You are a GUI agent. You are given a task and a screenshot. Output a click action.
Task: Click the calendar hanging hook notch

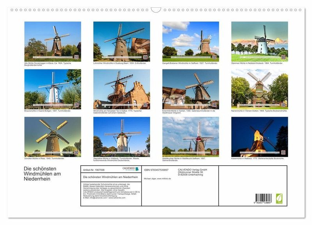(x=156, y=10)
